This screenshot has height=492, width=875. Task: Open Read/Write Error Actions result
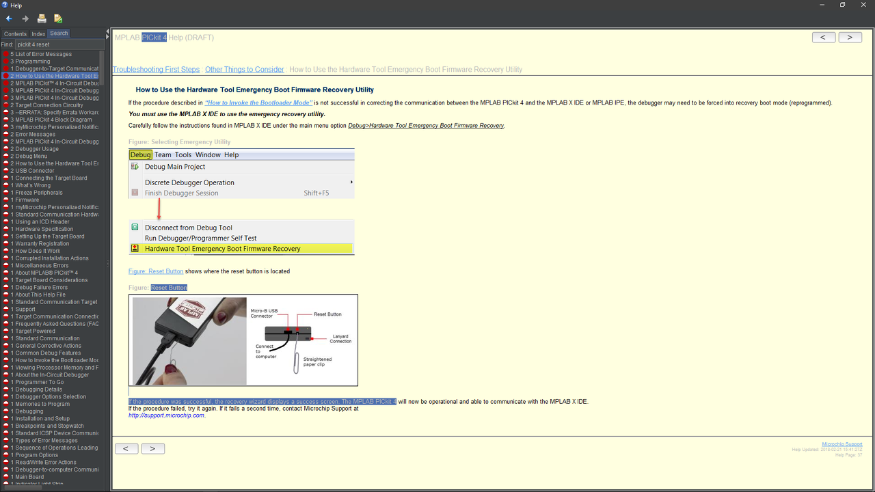tap(43, 463)
